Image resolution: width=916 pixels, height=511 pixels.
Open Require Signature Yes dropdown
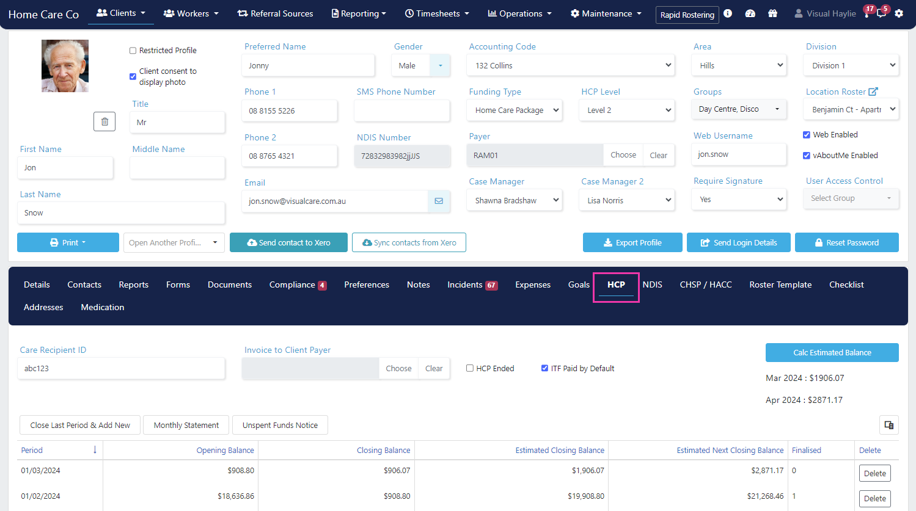[x=739, y=199]
